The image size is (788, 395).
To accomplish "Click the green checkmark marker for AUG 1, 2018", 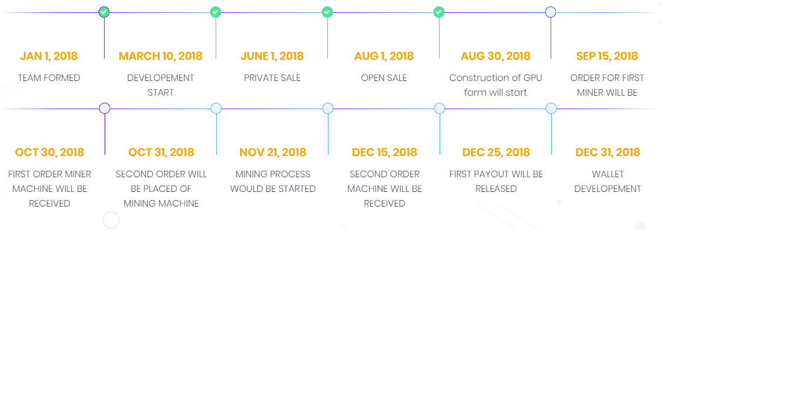I will (439, 12).
